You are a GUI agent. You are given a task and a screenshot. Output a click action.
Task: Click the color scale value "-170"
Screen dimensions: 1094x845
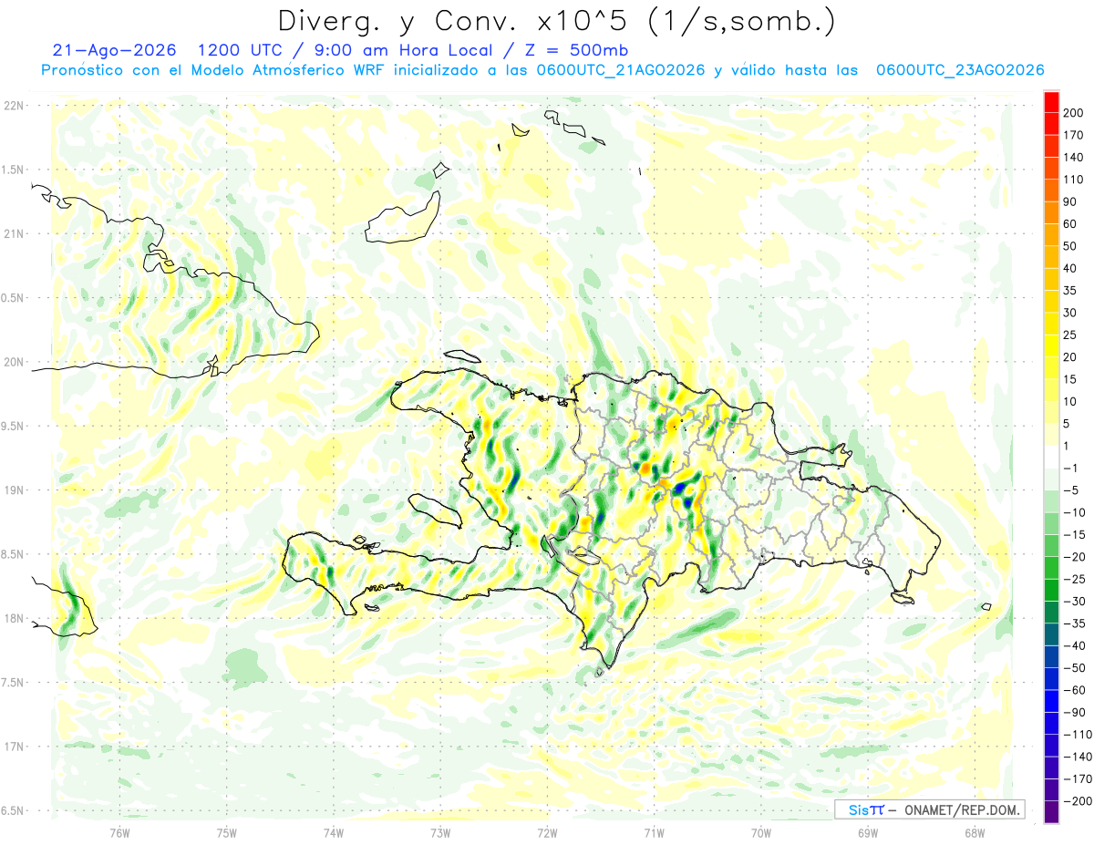point(1077,778)
